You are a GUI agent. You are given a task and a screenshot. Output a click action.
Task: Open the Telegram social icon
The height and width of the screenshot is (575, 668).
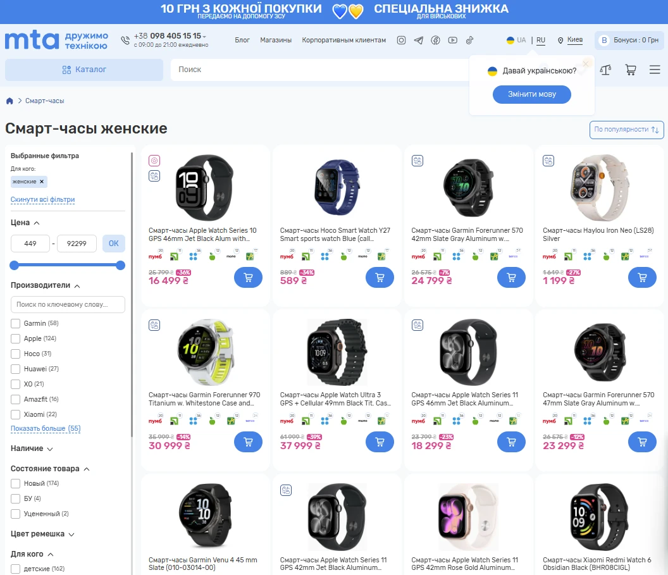(x=419, y=40)
